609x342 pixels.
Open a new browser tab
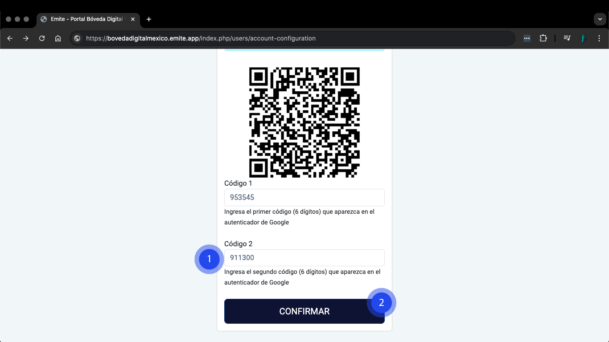pos(149,19)
